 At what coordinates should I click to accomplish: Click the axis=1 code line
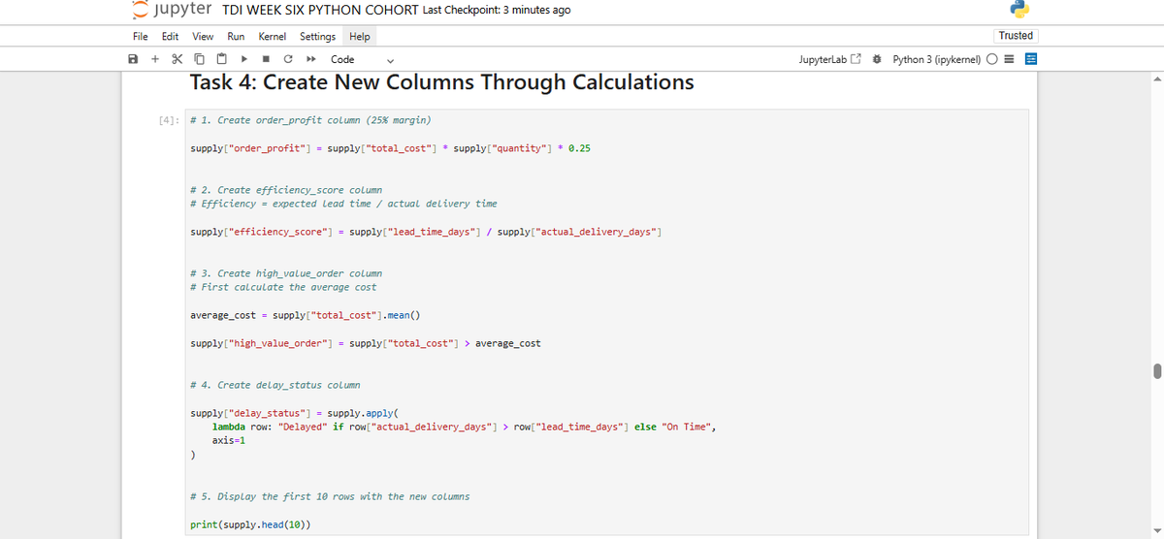coord(229,440)
